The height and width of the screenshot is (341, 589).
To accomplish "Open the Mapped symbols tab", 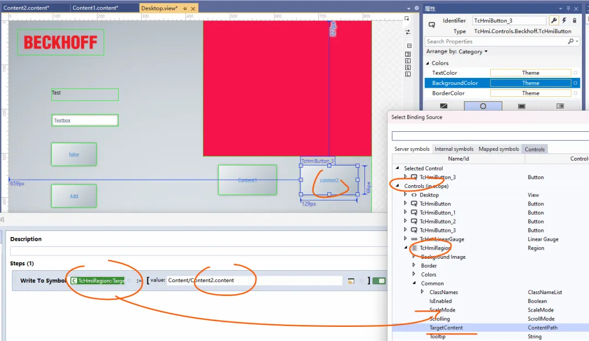I will pyautogui.click(x=498, y=149).
